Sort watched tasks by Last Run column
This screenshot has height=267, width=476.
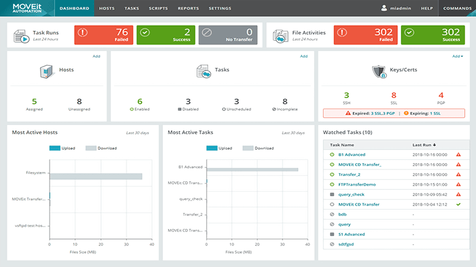[423, 145]
